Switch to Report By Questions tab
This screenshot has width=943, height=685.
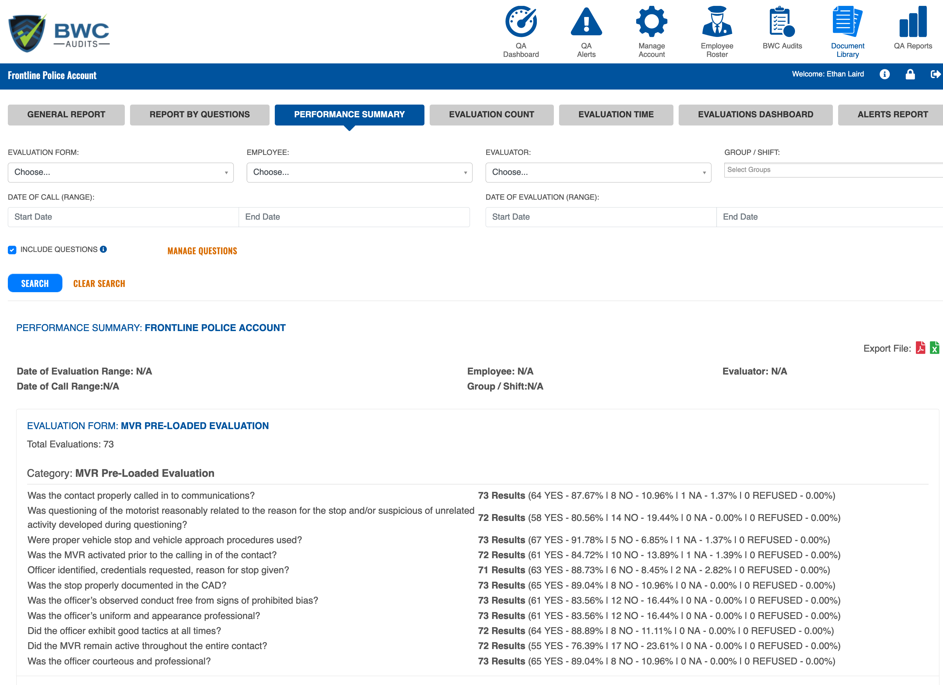[200, 115]
